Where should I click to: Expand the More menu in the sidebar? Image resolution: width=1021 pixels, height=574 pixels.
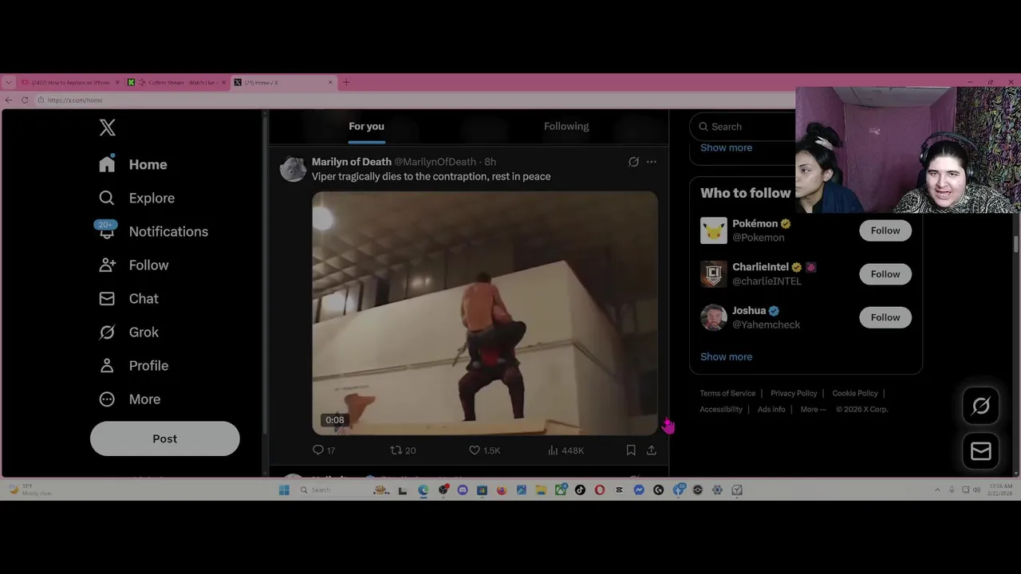(x=129, y=399)
